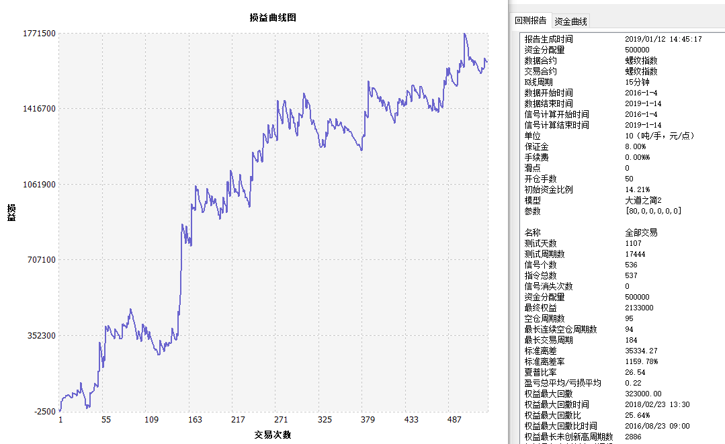Select the 163 x-axis tick label
Viewport: 725px width, 444px height.
195,420
